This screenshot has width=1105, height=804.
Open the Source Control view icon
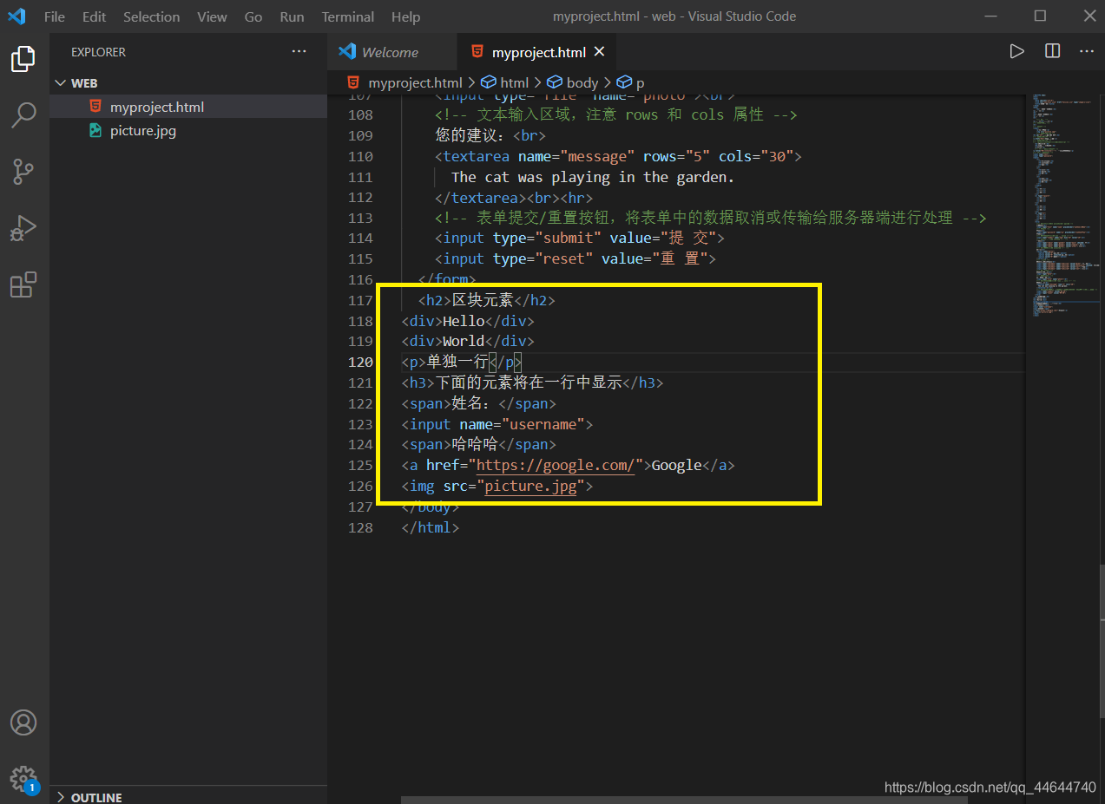click(23, 171)
